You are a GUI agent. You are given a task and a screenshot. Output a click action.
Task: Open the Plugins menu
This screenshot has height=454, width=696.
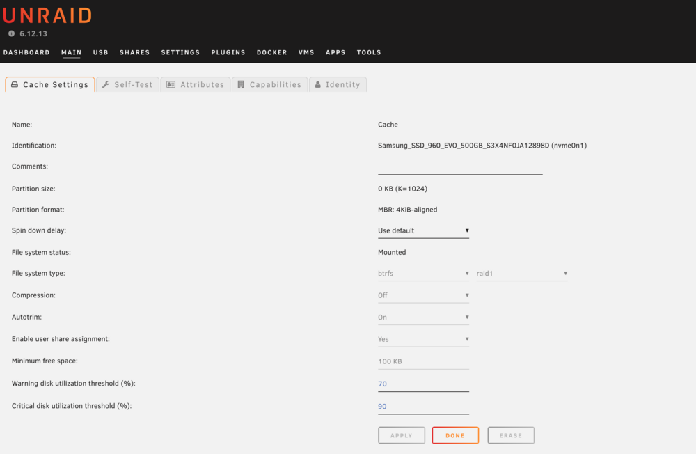[228, 52]
